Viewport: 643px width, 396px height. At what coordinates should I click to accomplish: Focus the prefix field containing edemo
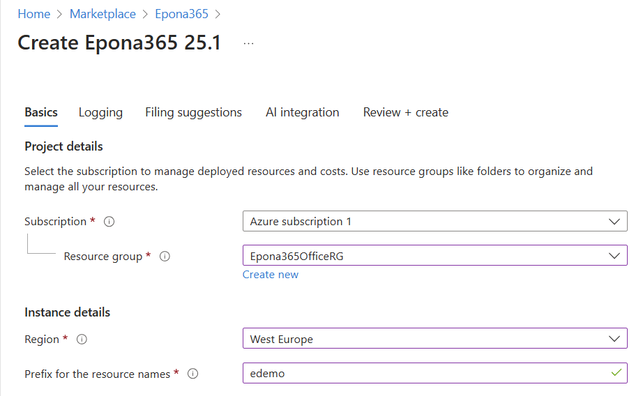click(435, 373)
